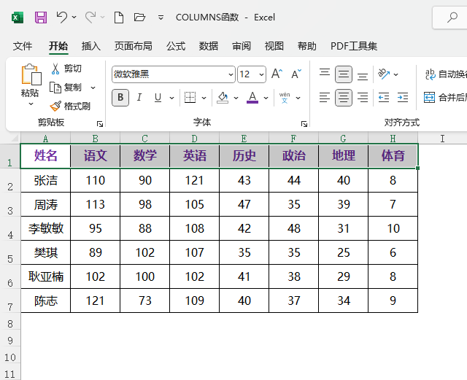Expand the Paste options arrow
The image size is (467, 380).
pos(31,104)
